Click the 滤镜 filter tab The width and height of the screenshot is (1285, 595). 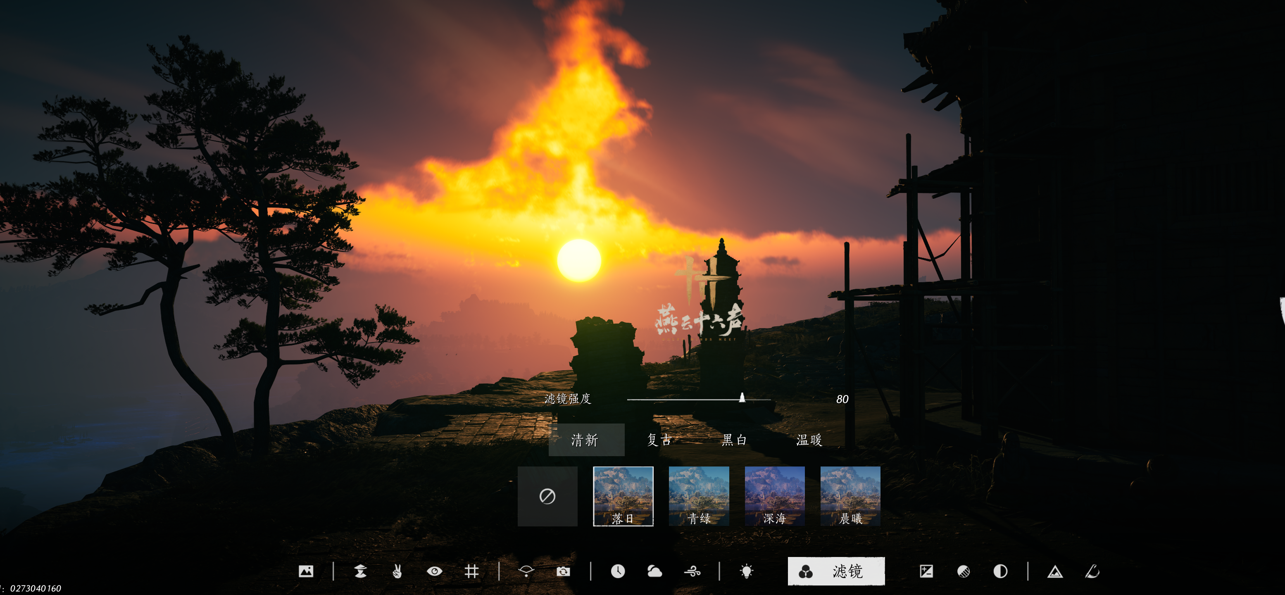[836, 571]
